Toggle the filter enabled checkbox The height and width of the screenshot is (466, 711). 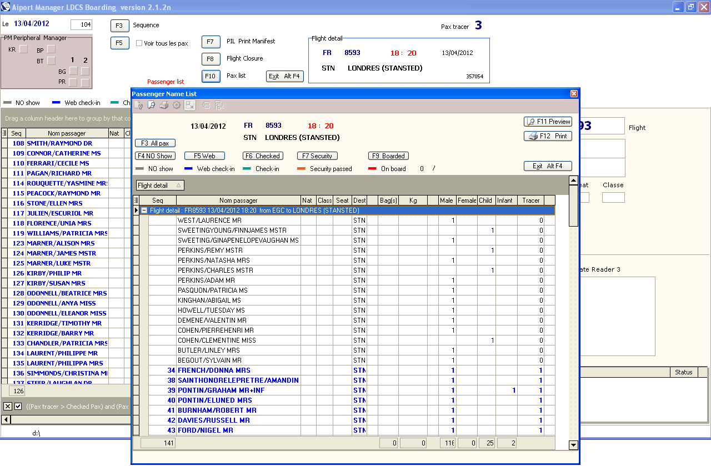pyautogui.click(x=18, y=407)
